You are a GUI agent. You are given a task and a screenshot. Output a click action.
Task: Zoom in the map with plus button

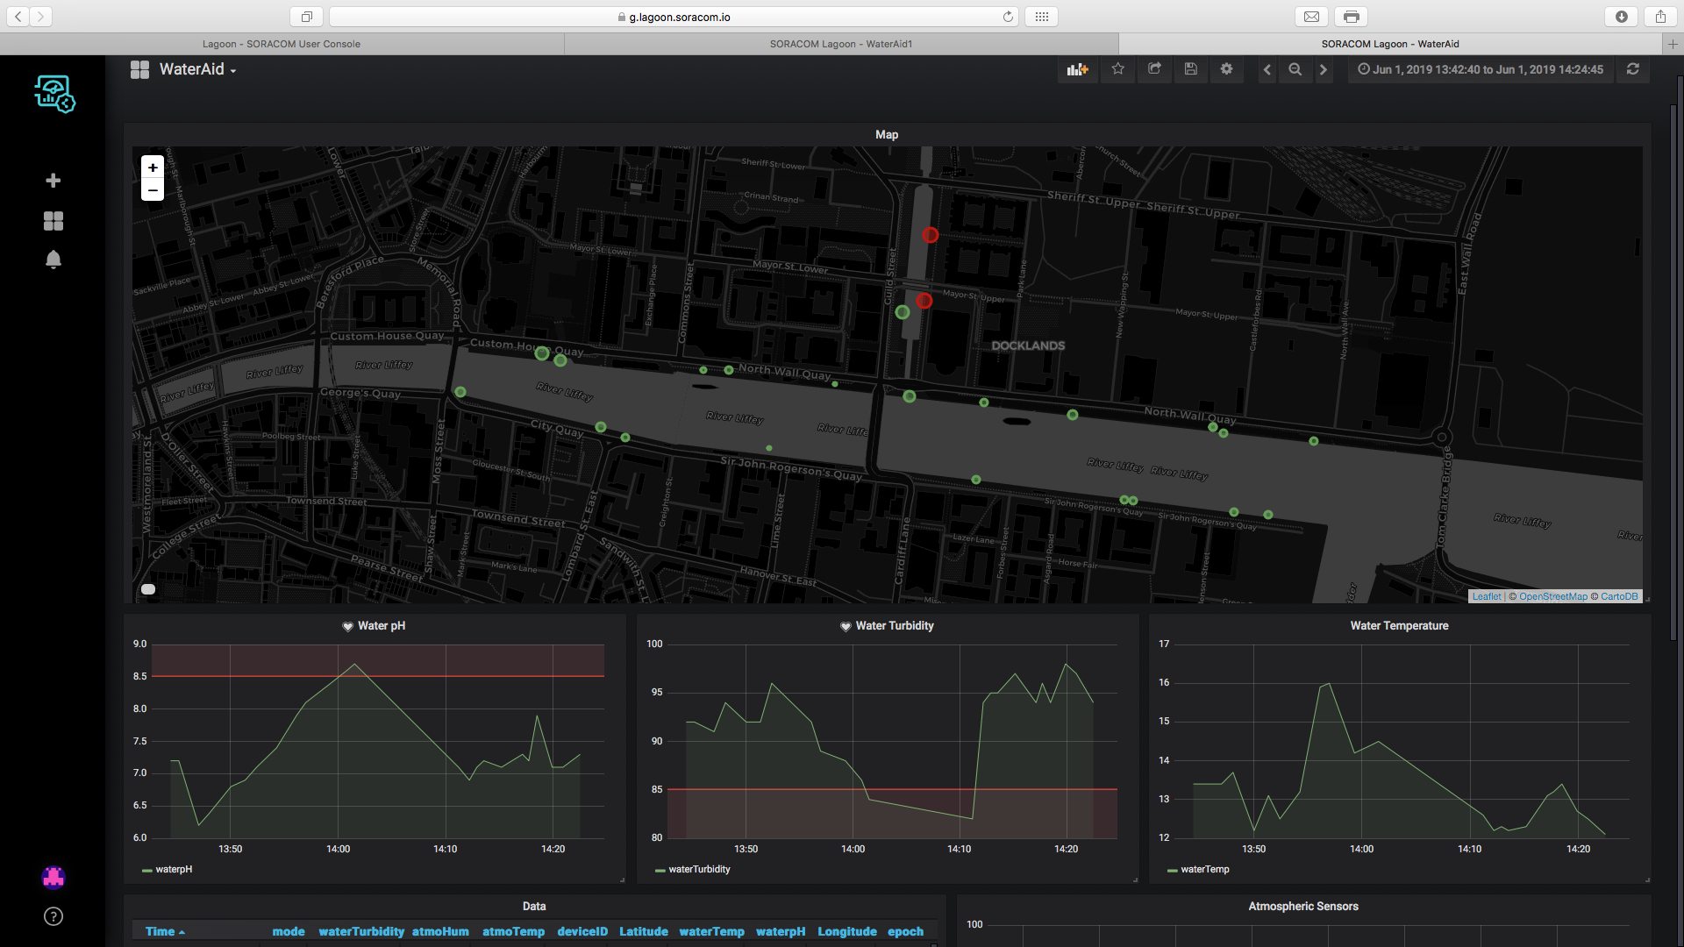click(x=153, y=167)
